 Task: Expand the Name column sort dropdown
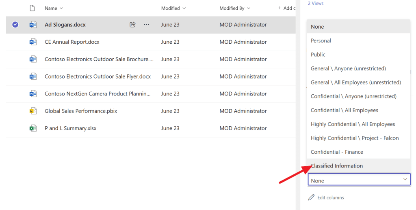(x=61, y=8)
